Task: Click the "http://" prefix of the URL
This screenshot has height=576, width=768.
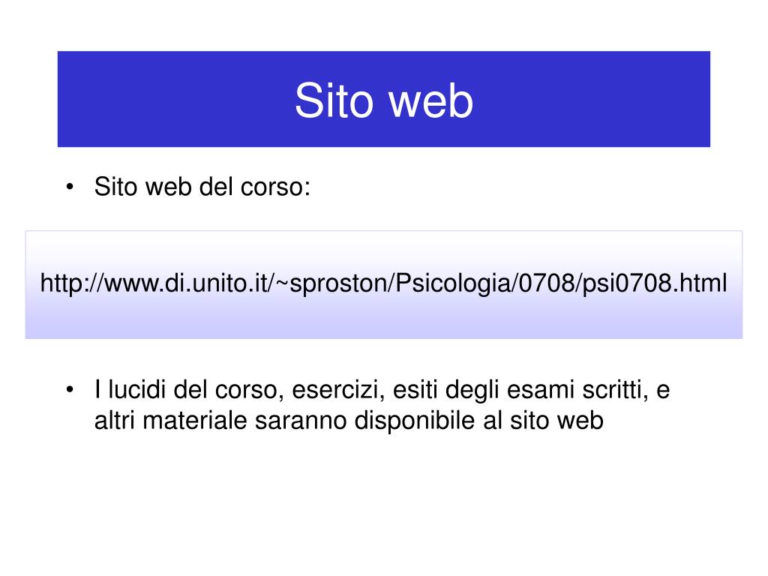Action: coord(72,283)
